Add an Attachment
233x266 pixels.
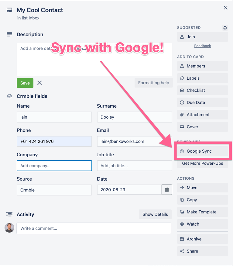[x=203, y=115]
